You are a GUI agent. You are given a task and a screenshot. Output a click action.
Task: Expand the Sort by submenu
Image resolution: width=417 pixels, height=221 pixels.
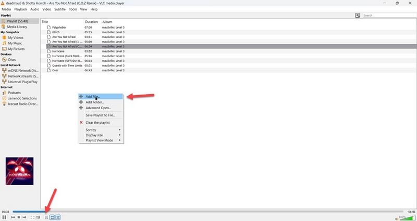(x=101, y=130)
